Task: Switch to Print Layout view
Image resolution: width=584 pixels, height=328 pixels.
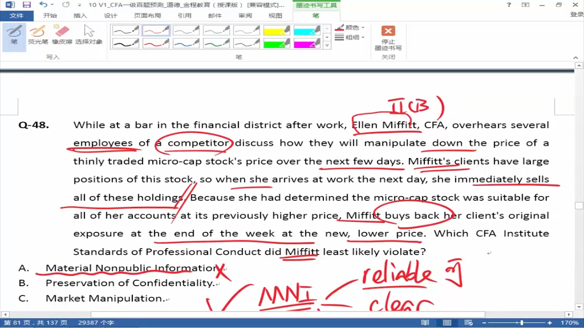Action: coord(447,323)
